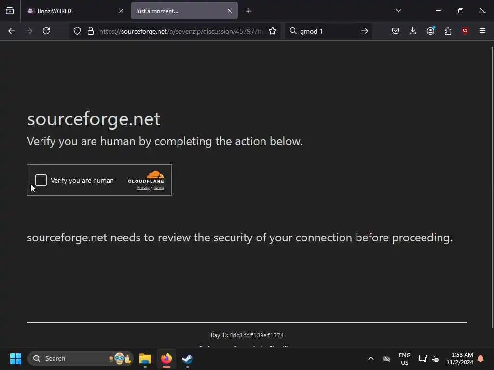Click the Ray ID value text
Image resolution: width=494 pixels, height=370 pixels.
(257, 335)
